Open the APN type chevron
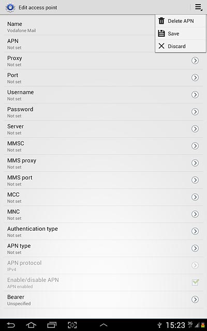This screenshot has width=207, height=331. (195, 248)
